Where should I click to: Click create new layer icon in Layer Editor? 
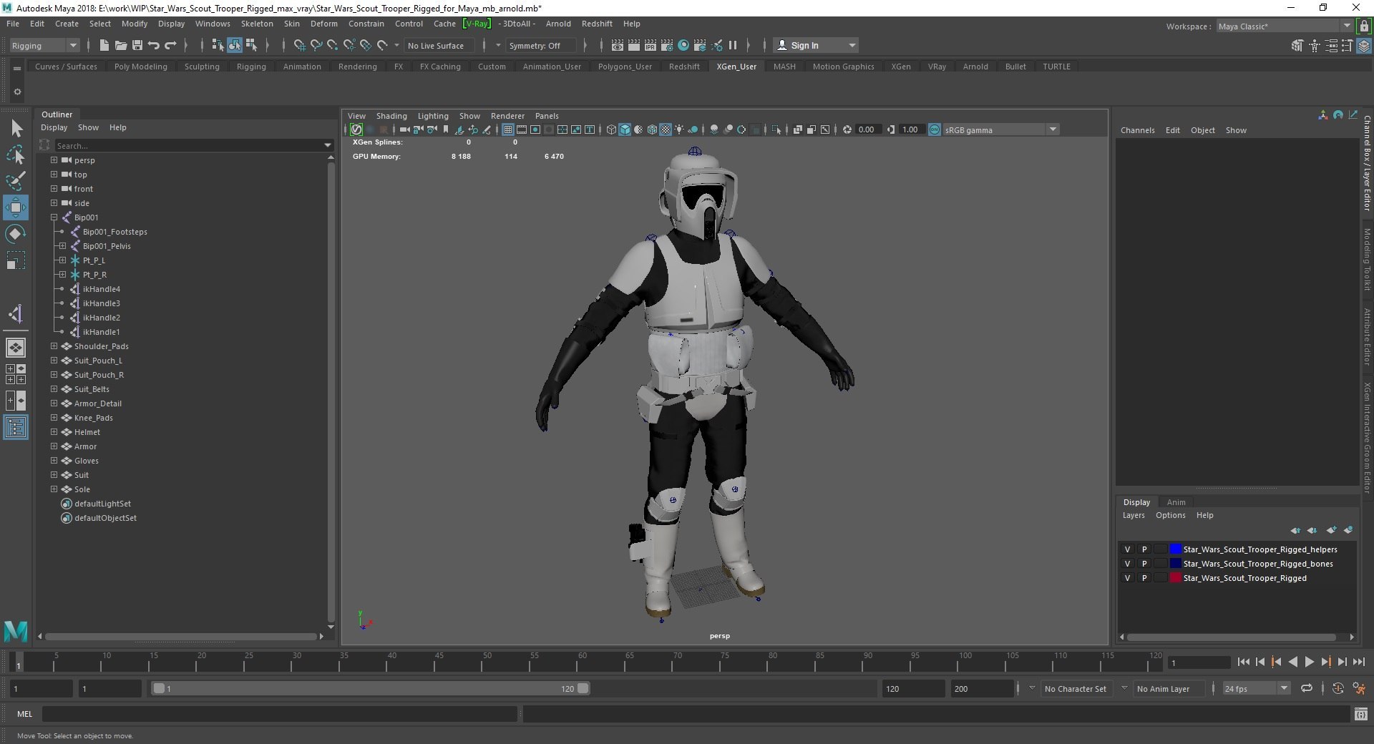[x=1331, y=530]
